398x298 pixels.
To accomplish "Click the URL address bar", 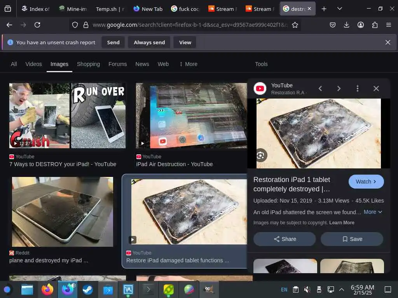I will tap(190, 25).
